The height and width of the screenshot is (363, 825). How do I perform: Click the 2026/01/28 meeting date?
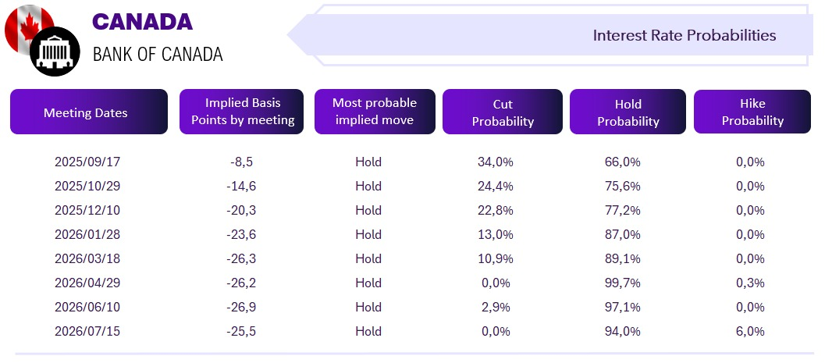tap(87, 235)
